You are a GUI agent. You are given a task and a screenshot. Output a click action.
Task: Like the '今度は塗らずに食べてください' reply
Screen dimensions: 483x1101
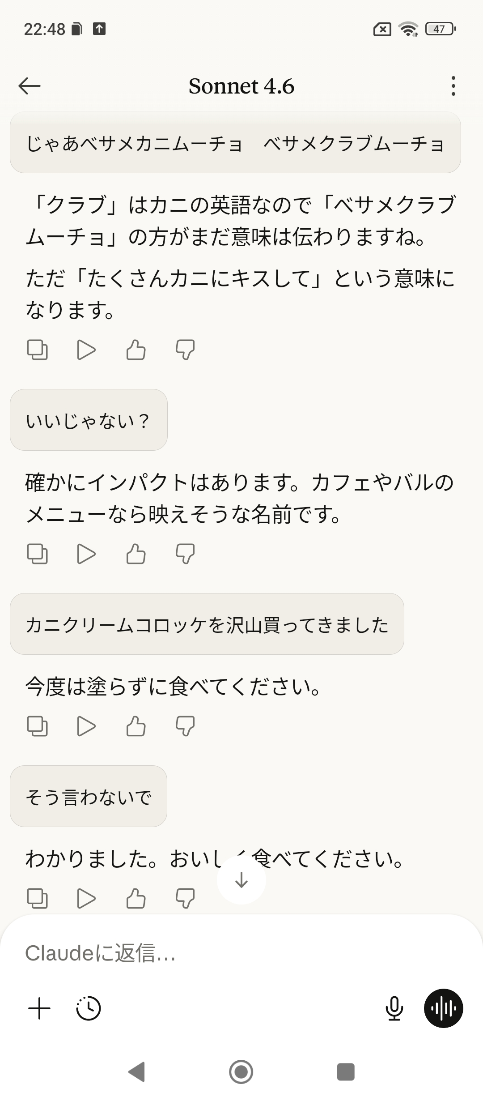click(136, 726)
